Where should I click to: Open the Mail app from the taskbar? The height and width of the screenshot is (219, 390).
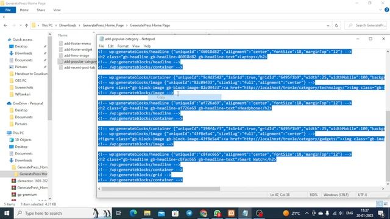click(161, 214)
